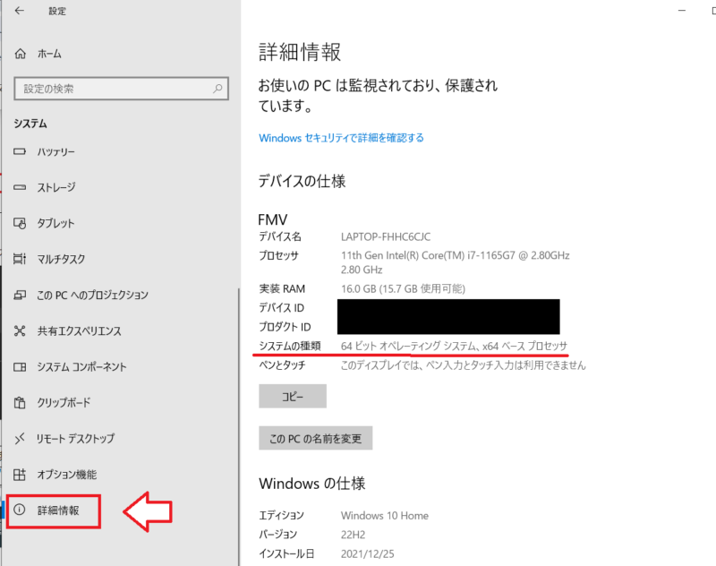716x566 pixels.
Task: Click the コピー button
Action: (293, 396)
